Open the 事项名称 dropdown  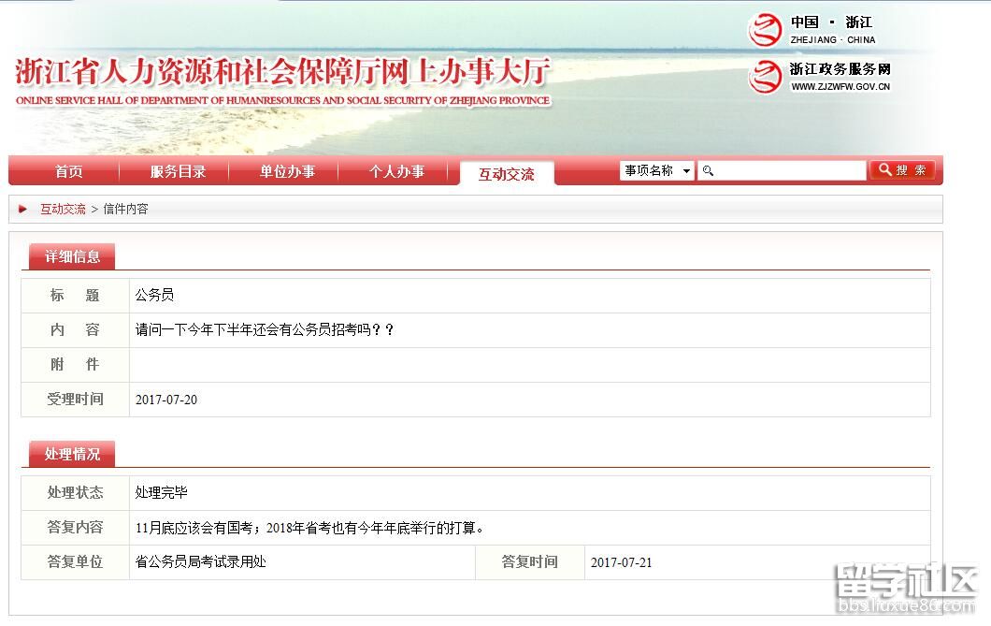click(x=657, y=170)
